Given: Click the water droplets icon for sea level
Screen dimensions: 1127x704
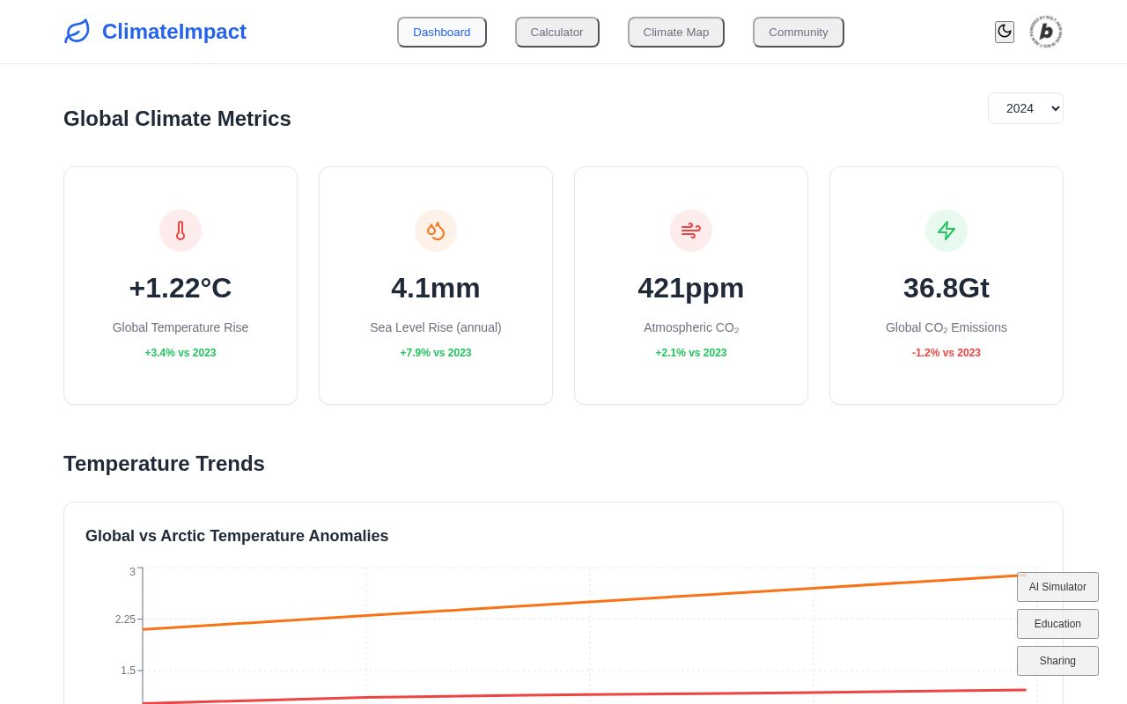Looking at the screenshot, I should [436, 231].
